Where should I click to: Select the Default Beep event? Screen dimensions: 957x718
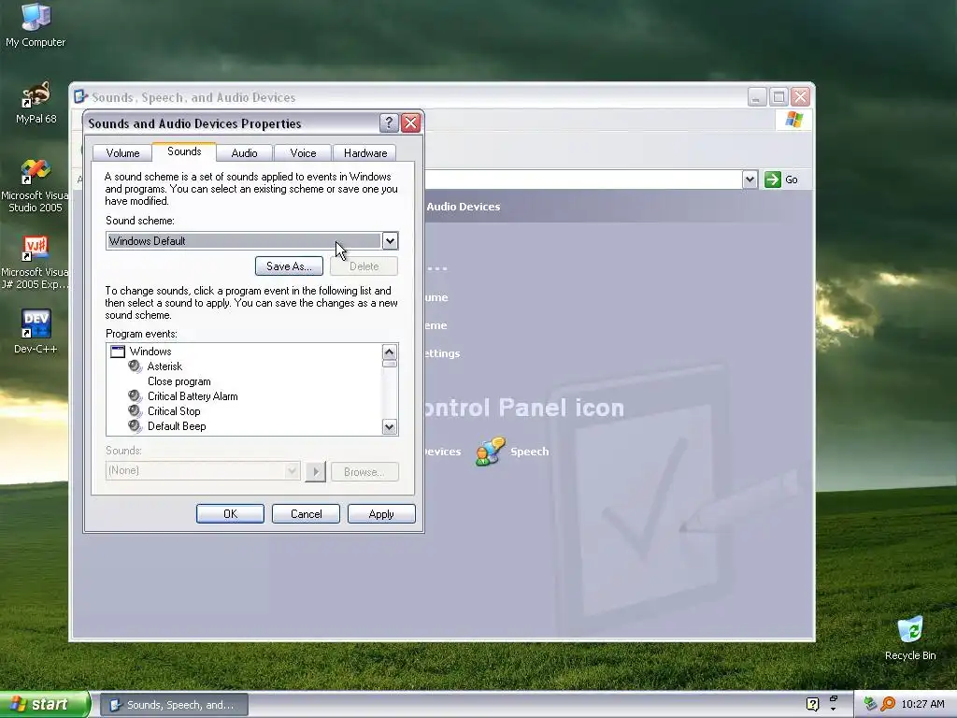tap(177, 426)
